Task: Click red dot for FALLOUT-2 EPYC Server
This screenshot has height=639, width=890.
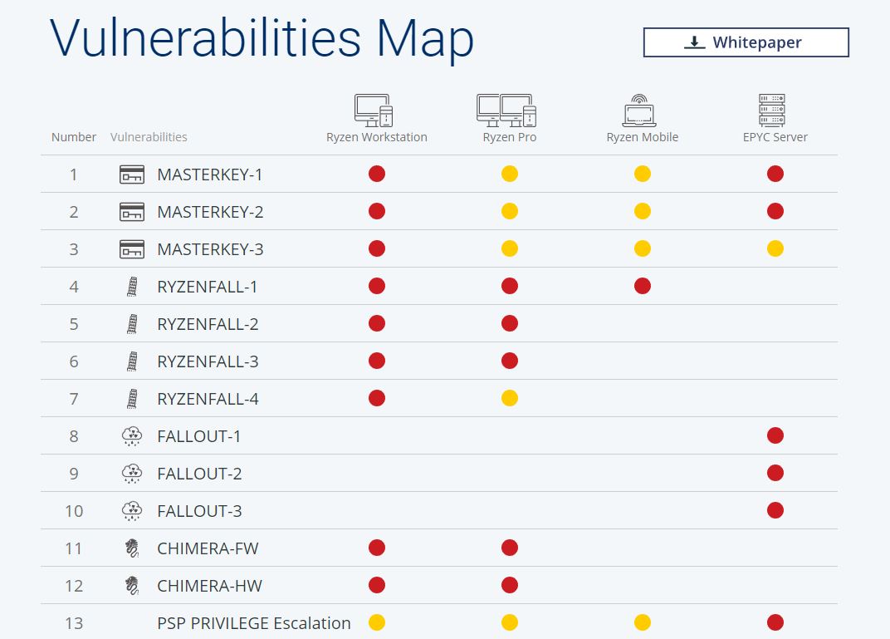Action: pos(775,473)
